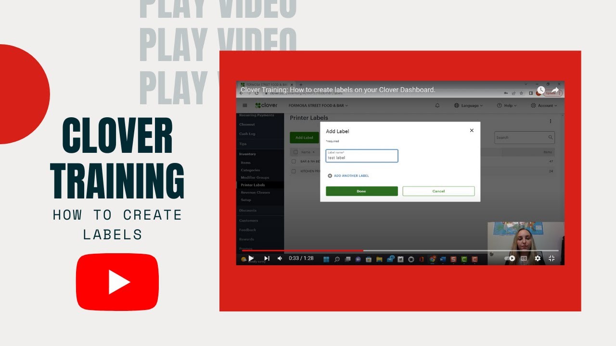This screenshot has height=346, width=616.
Task: Select Revenue Classes under Inventory
Action: [256, 192]
